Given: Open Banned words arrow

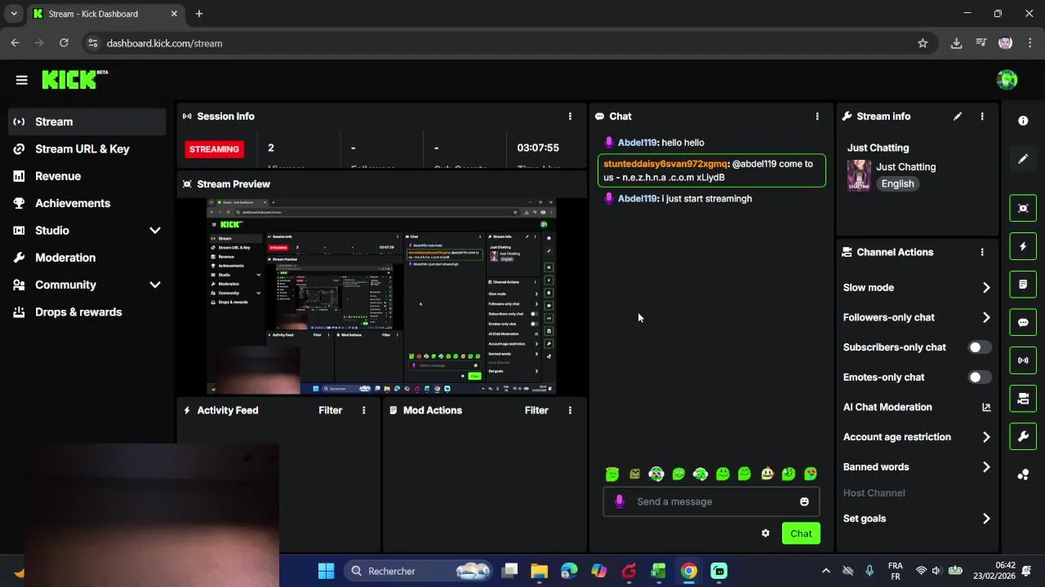Looking at the screenshot, I should [x=986, y=467].
